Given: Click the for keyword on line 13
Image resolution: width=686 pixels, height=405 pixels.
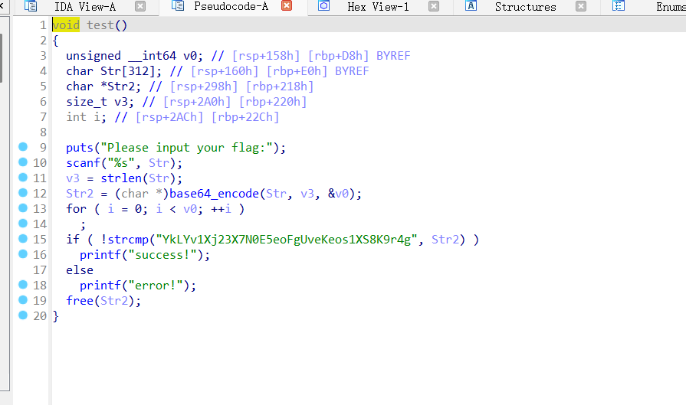Looking at the screenshot, I should coord(76,209).
